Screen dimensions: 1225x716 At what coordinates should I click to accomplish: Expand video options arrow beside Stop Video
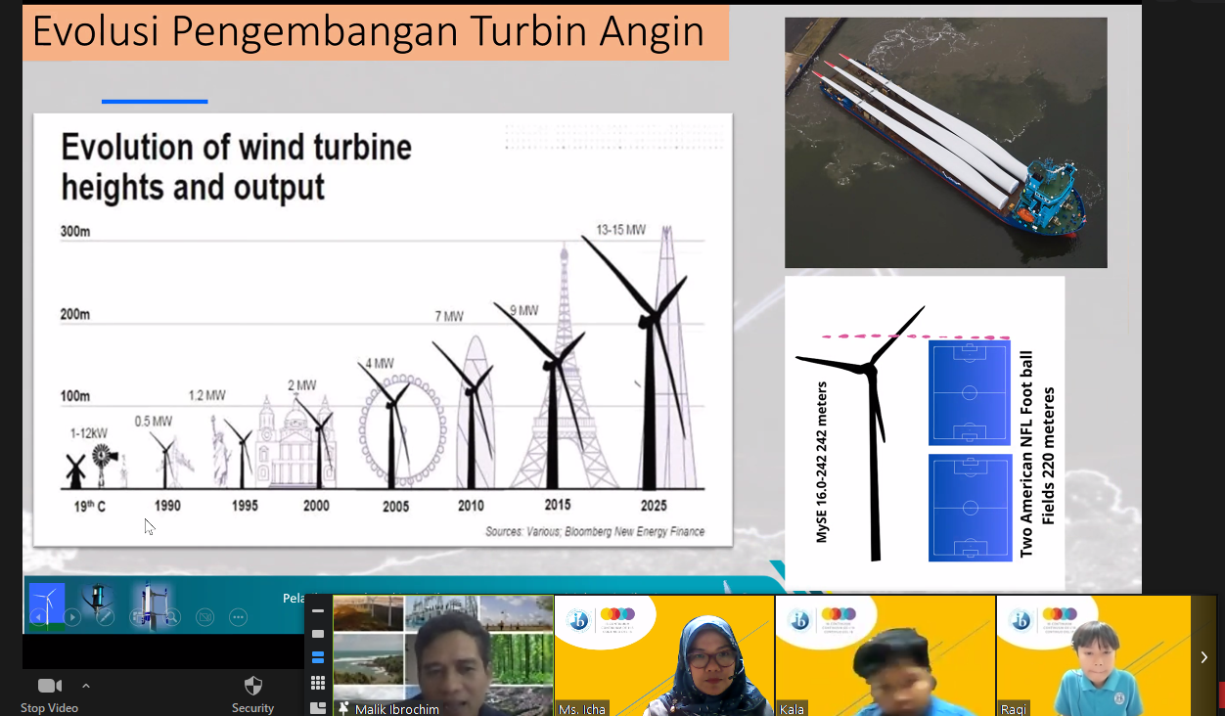86,685
